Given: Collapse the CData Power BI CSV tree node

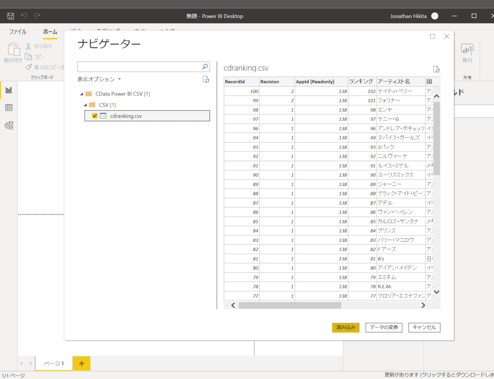Looking at the screenshot, I should [x=82, y=94].
